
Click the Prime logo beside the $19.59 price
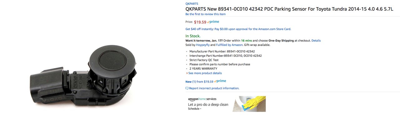(213, 22)
